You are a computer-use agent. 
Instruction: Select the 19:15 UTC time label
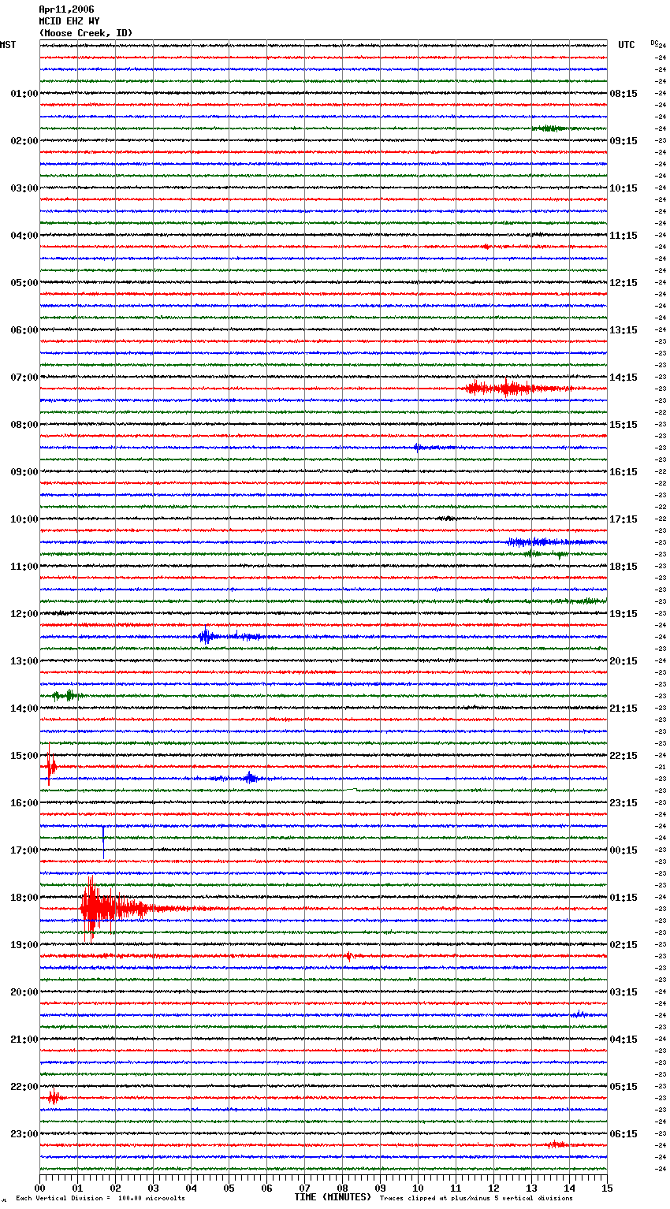[x=623, y=614]
